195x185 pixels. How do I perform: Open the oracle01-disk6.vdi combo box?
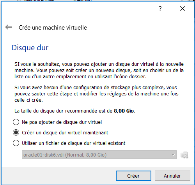click(99, 155)
